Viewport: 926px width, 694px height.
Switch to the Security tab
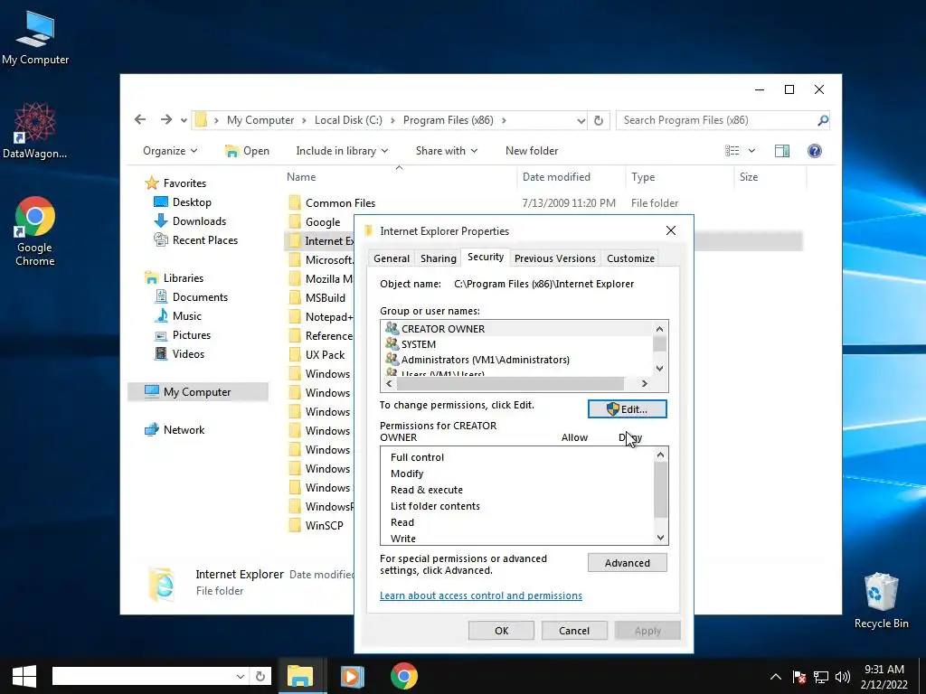(486, 257)
